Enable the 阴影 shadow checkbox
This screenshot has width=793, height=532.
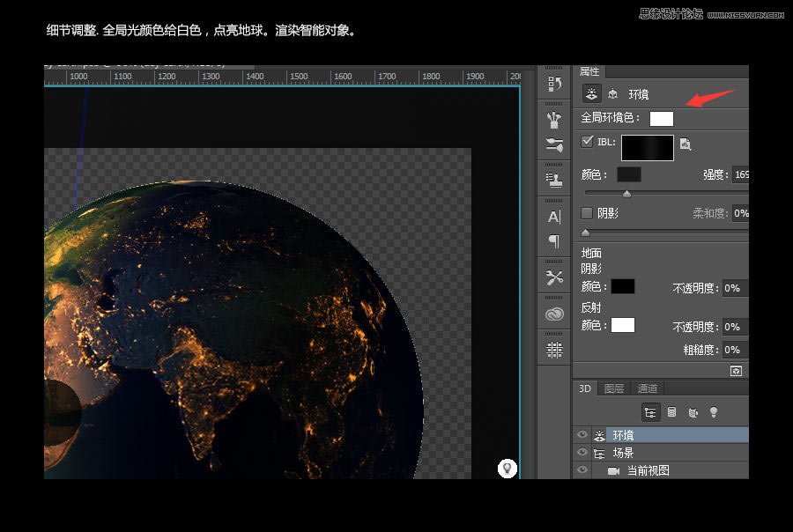tap(587, 213)
